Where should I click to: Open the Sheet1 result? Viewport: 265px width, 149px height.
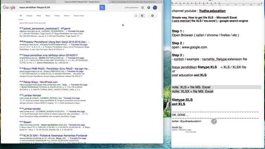coord(27,122)
